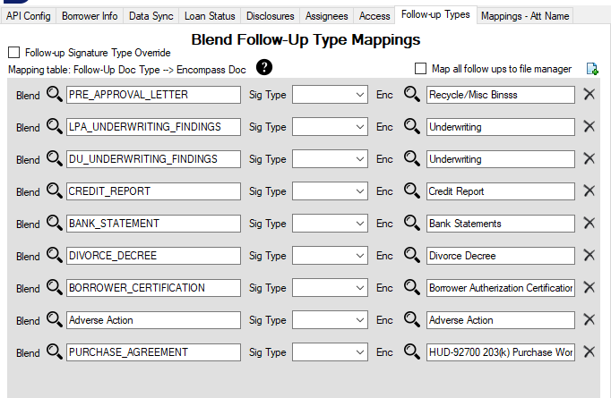Remove the Adverse Action mapping row
The image size is (611, 398).
pos(589,320)
